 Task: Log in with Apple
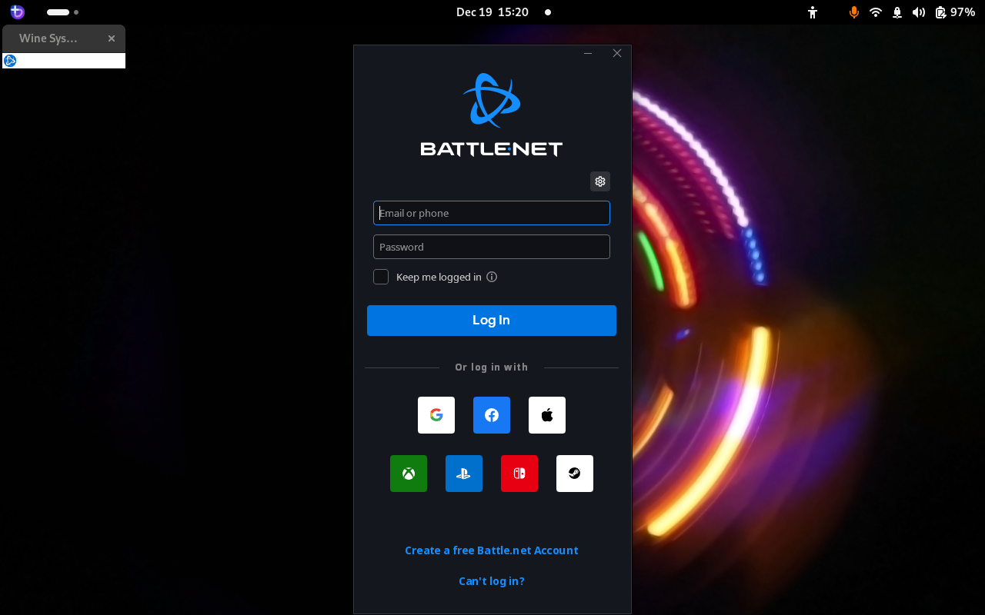click(x=547, y=414)
